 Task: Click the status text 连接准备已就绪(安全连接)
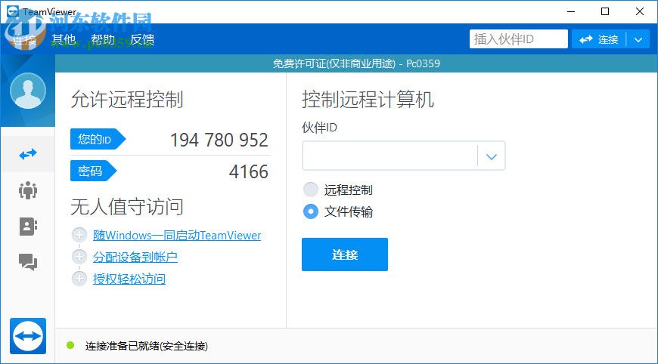[147, 346]
